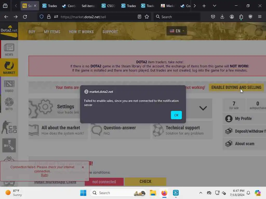Image resolution: width=266 pixels, height=199 pixels.
Task: Open File Explorer from taskbar
Action: pos(153,193)
